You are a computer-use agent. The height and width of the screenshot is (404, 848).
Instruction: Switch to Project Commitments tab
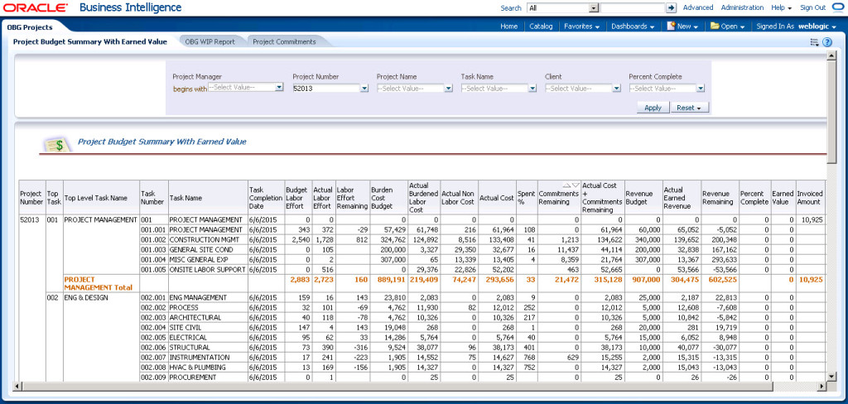click(x=284, y=41)
